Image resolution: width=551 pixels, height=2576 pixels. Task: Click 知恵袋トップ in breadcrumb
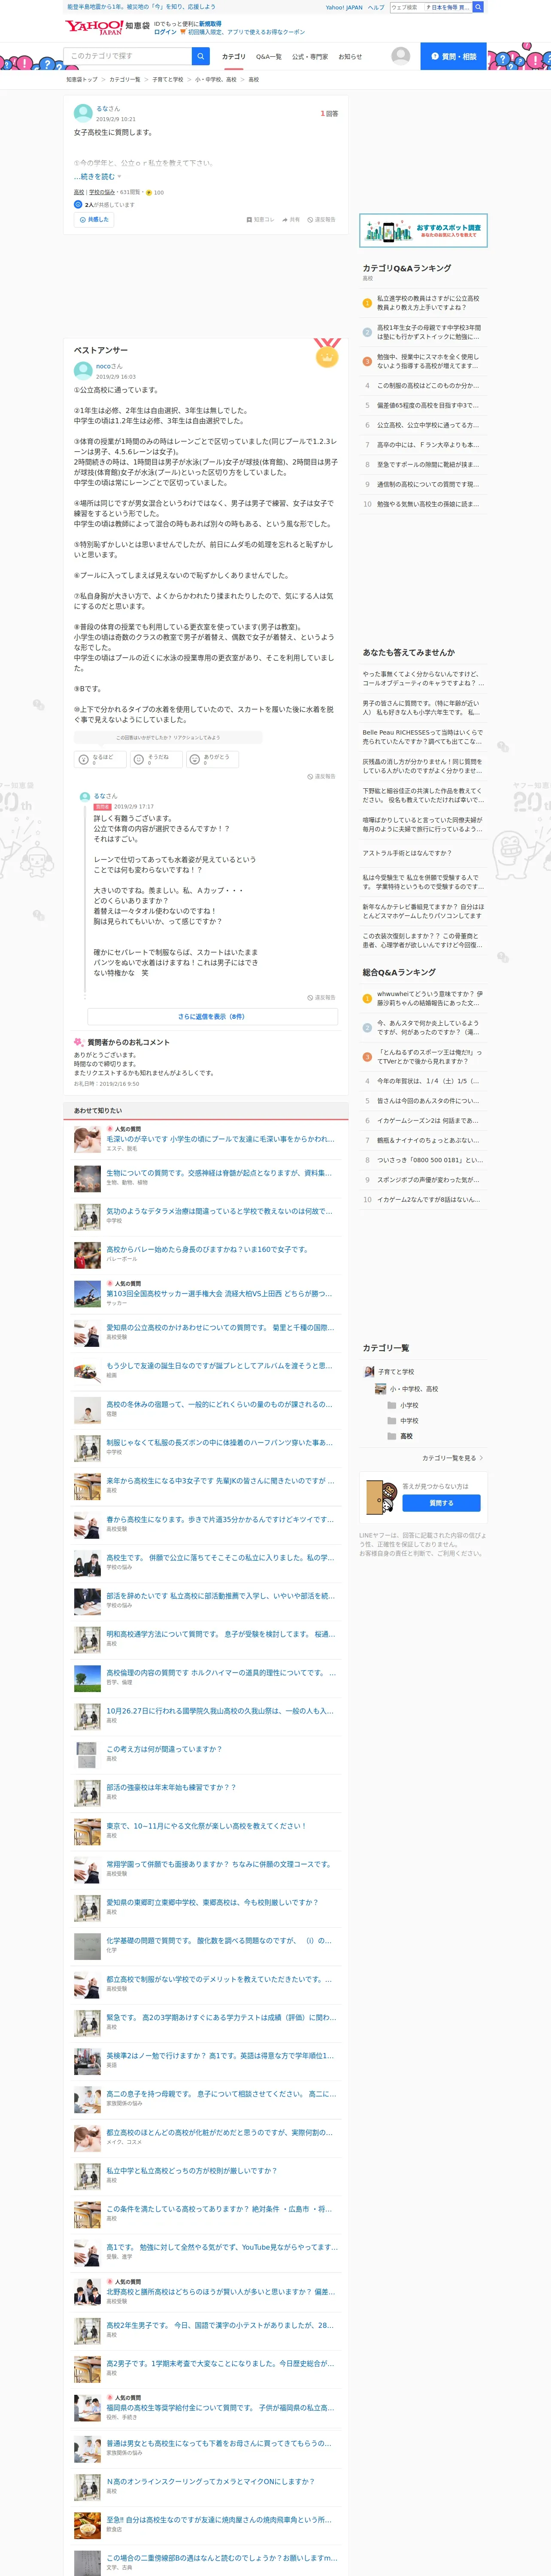(82, 79)
